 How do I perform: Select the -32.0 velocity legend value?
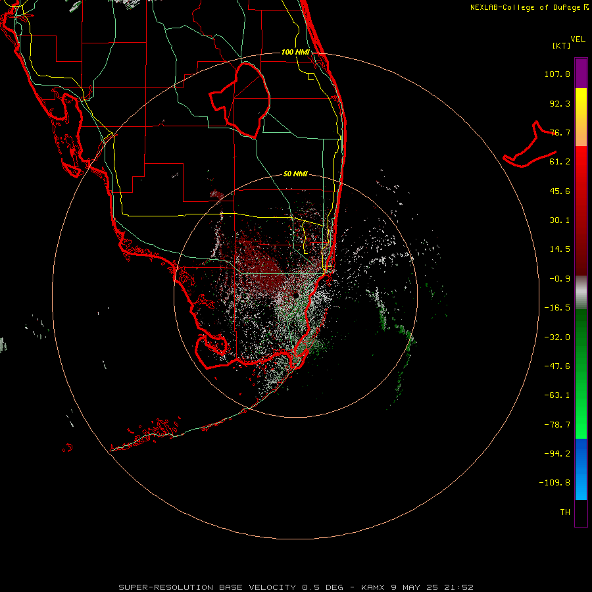[557, 337]
